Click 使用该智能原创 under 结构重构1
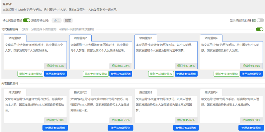 (x=55, y=74)
